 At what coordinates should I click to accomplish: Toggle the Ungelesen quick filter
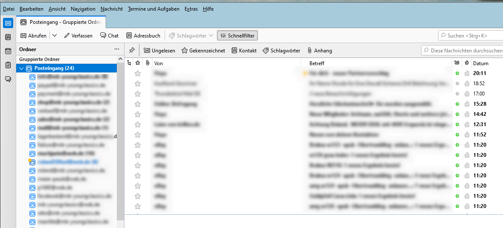tap(159, 50)
